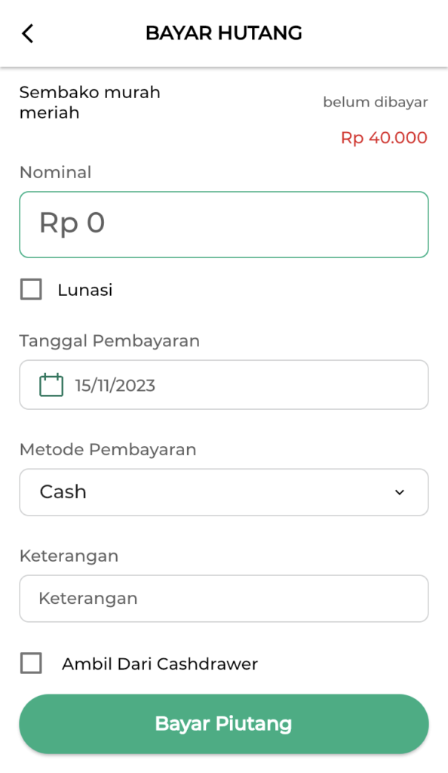Click the Bayar Hutang title

point(224,33)
